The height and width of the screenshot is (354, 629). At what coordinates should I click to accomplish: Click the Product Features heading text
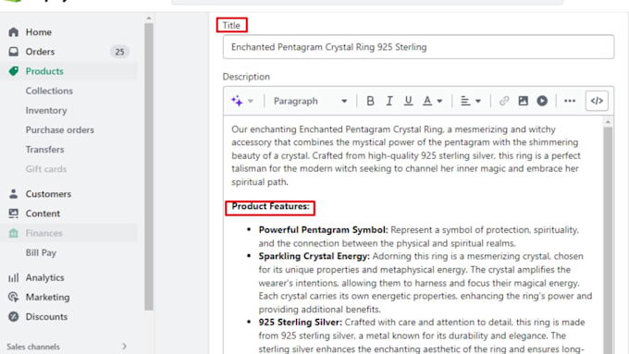coord(270,206)
